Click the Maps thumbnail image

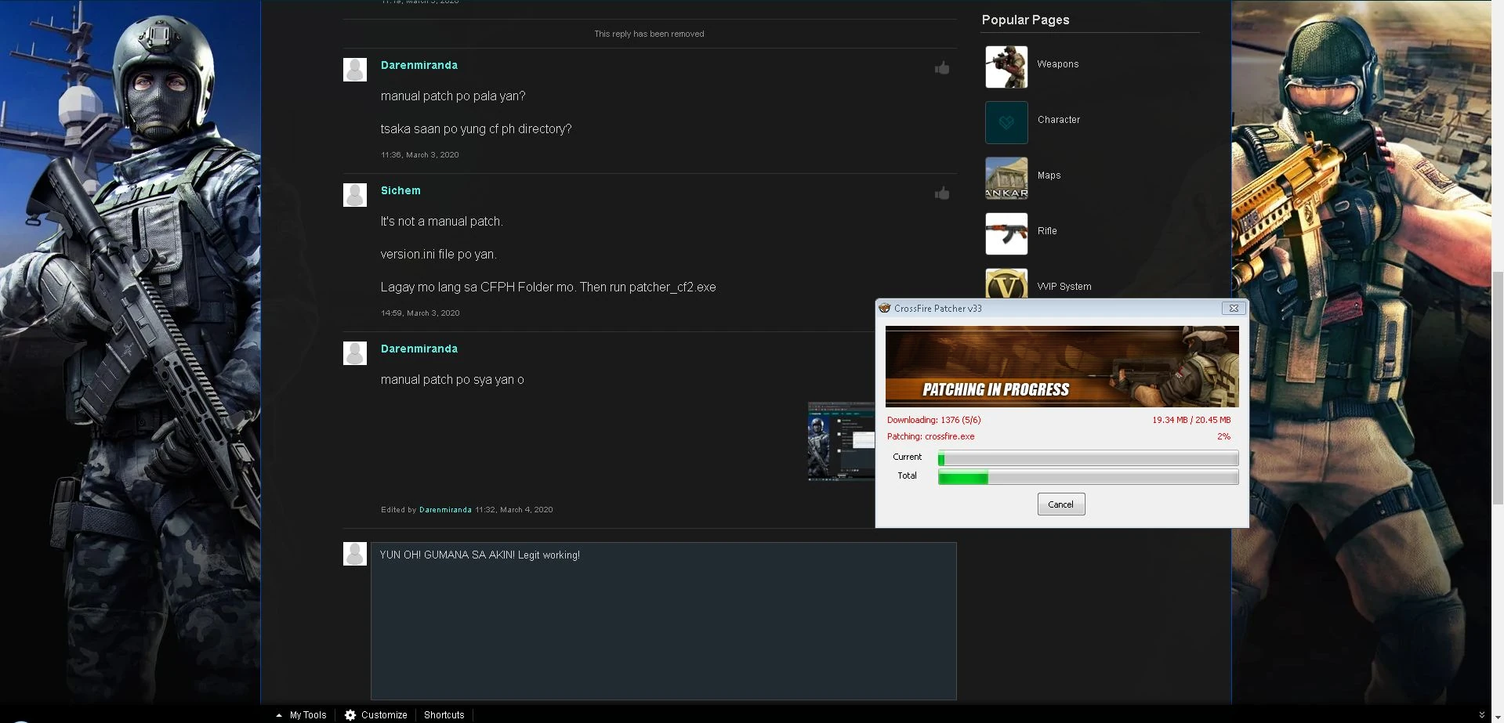click(1006, 178)
